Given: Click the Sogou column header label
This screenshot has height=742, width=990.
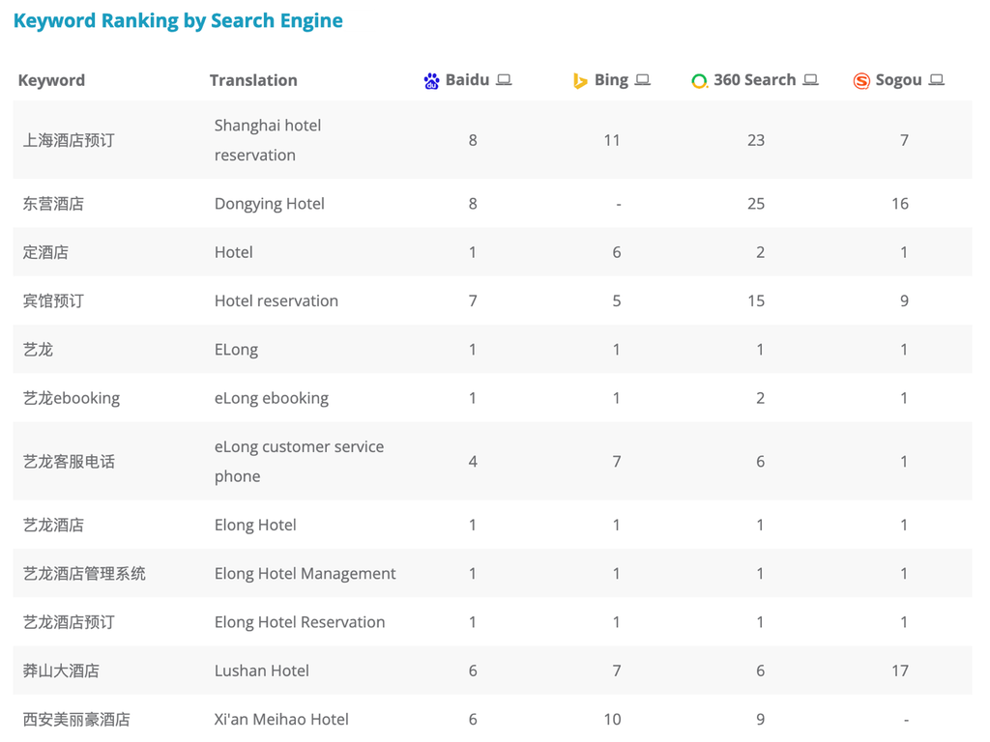Looking at the screenshot, I should click(898, 80).
